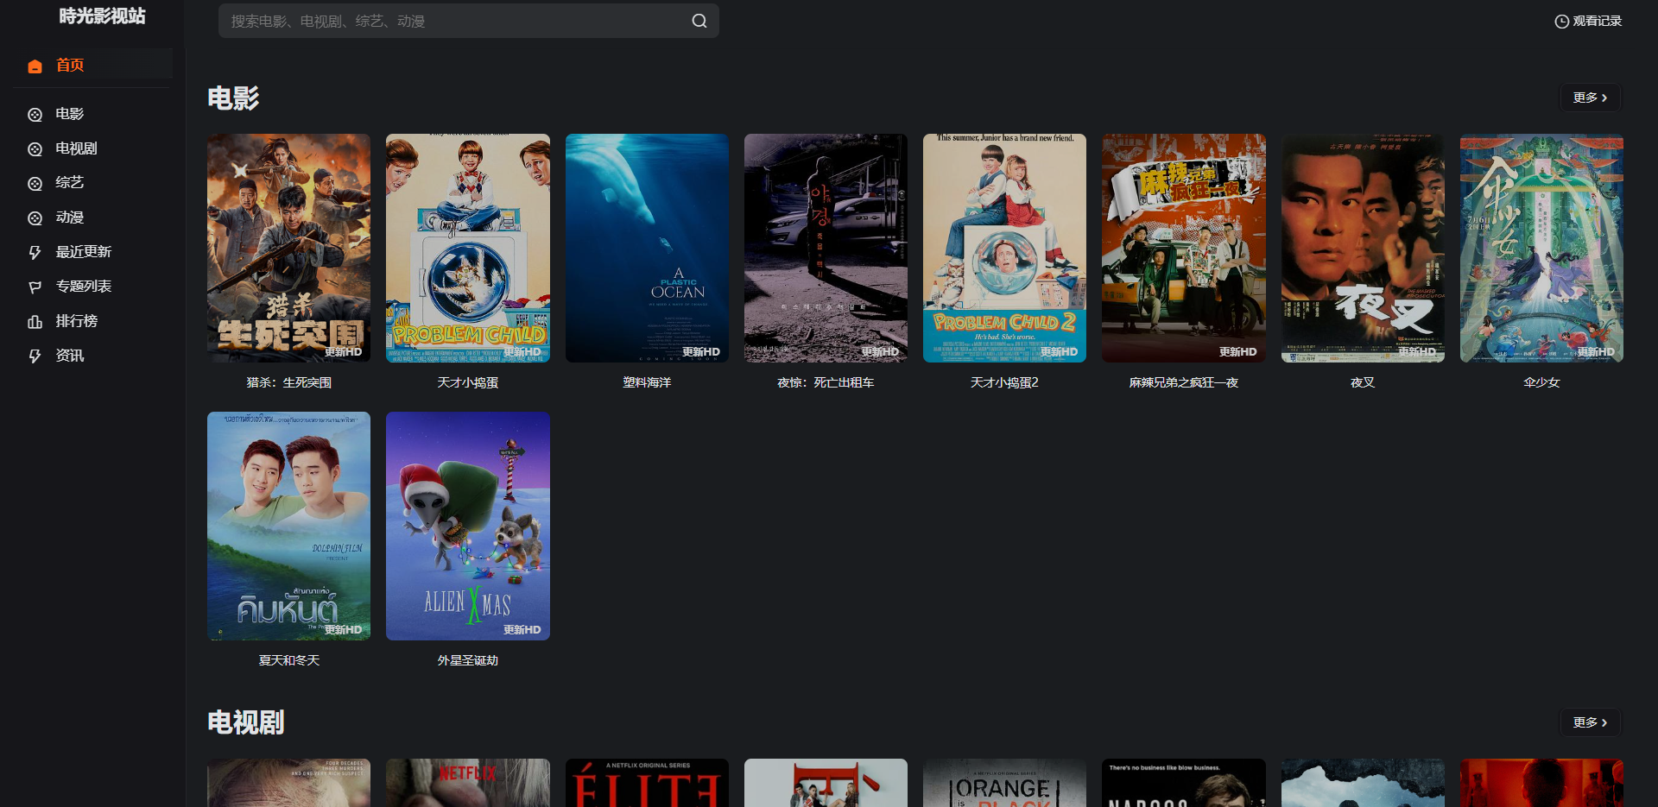1658x807 pixels.
Task: Open the NARCOS series poster
Action: click(x=1184, y=783)
